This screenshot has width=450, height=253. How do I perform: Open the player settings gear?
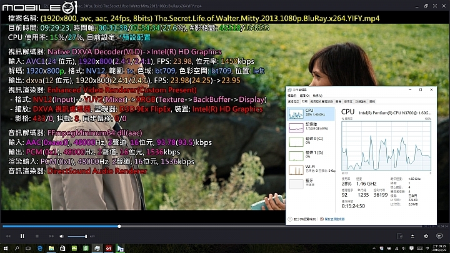coord(426,236)
